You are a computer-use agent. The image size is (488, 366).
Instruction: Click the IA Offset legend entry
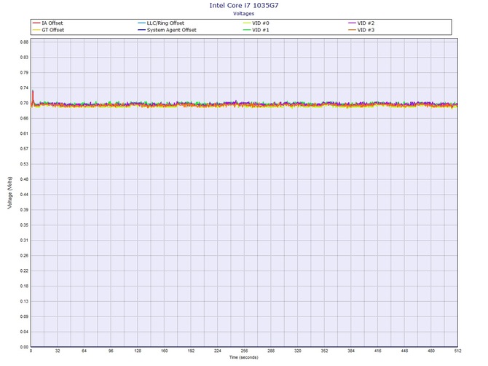(x=47, y=23)
